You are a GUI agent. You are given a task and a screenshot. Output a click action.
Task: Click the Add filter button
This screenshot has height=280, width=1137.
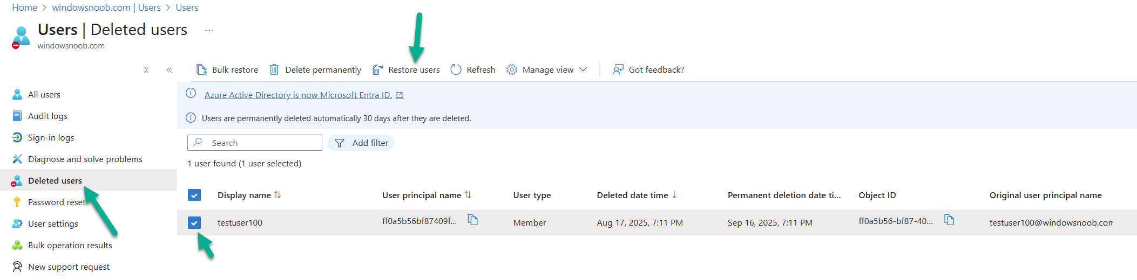pyautogui.click(x=361, y=143)
